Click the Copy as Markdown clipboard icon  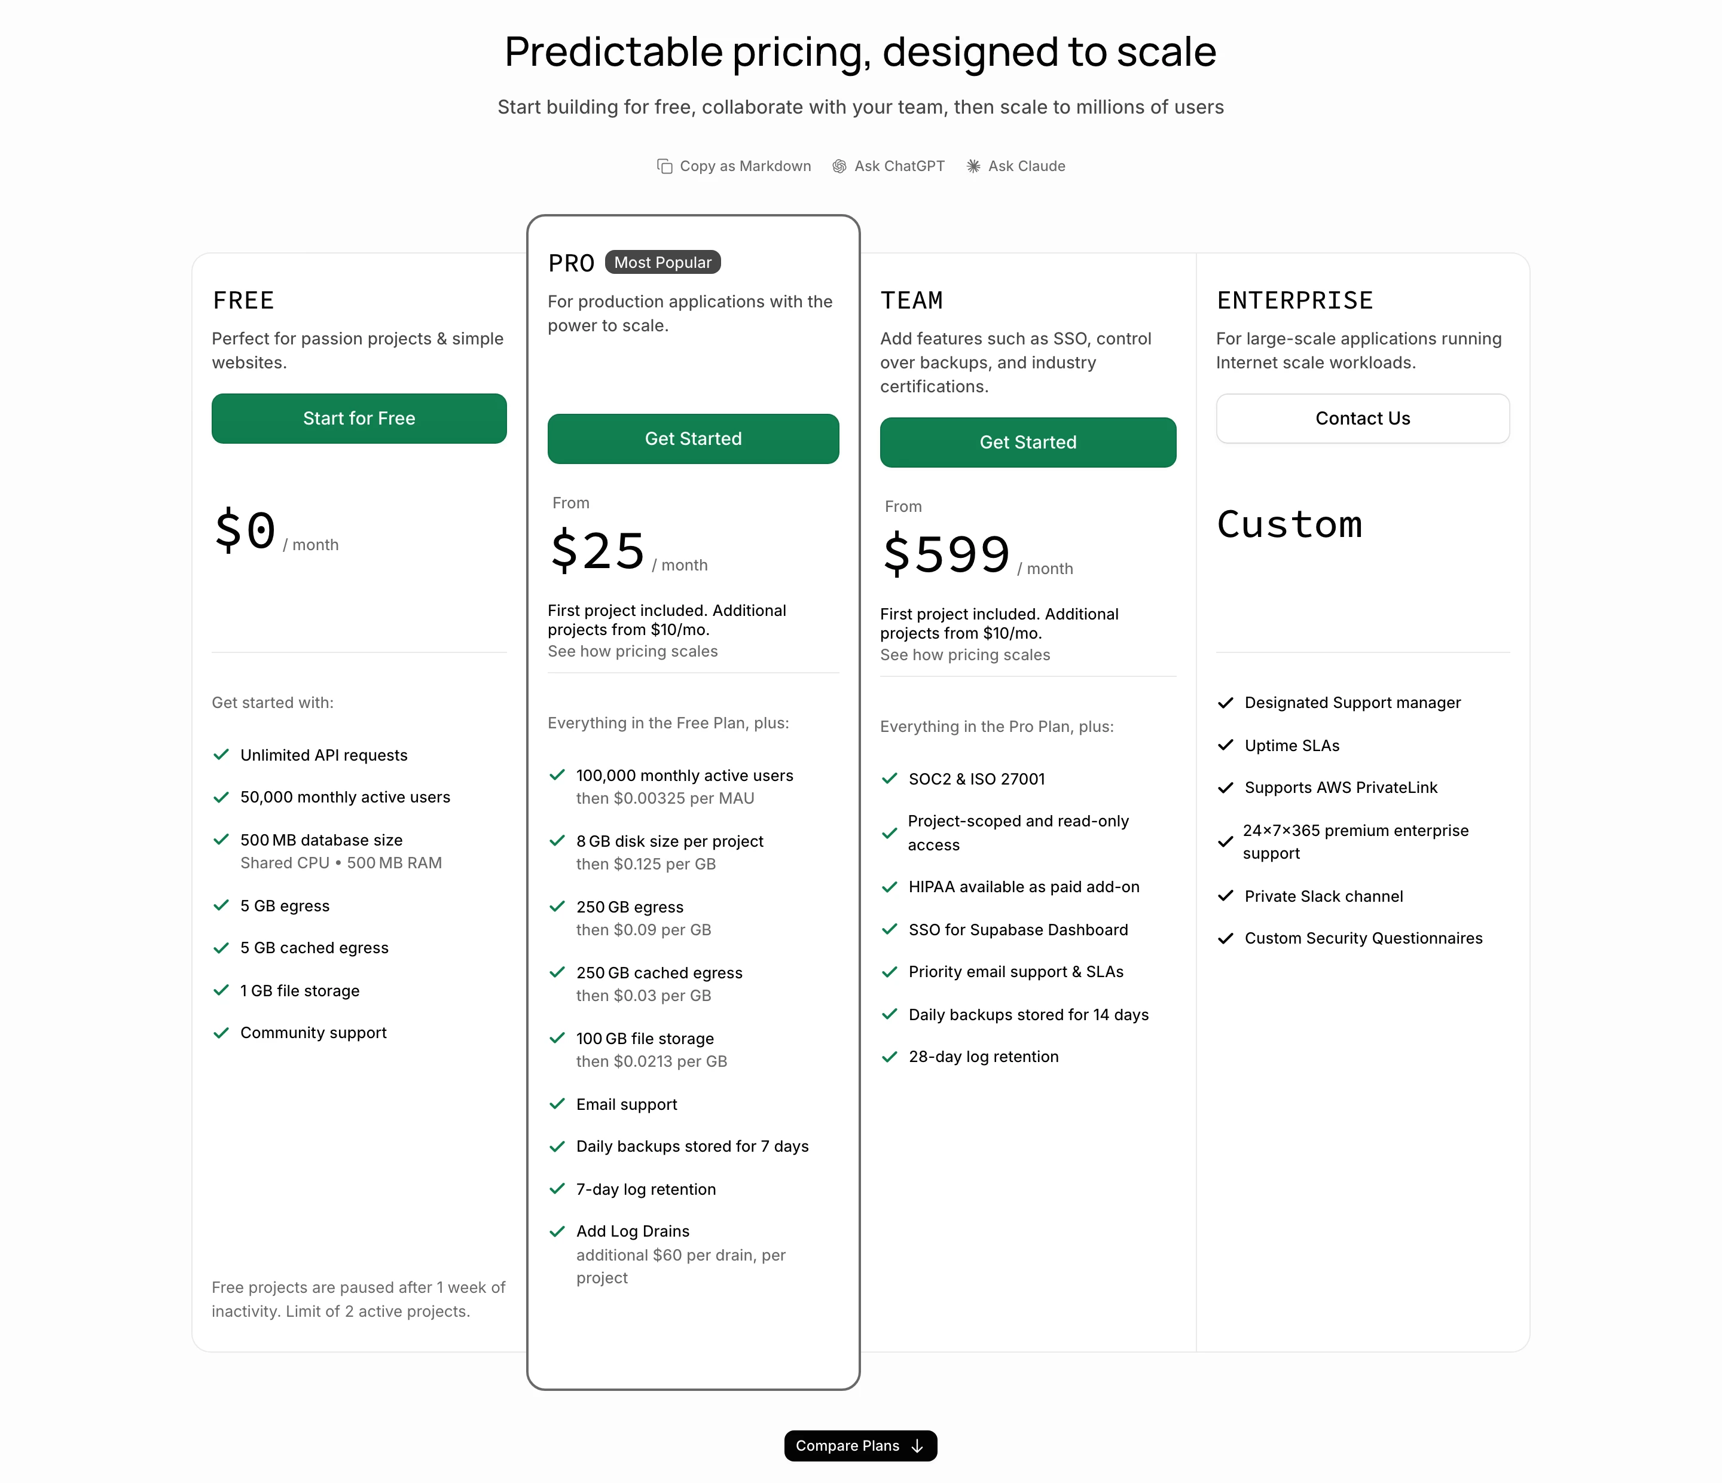[x=664, y=166]
